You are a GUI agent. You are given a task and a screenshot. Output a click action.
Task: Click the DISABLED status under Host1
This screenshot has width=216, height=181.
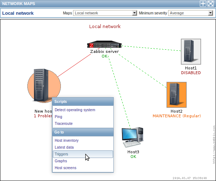[x=191, y=73]
